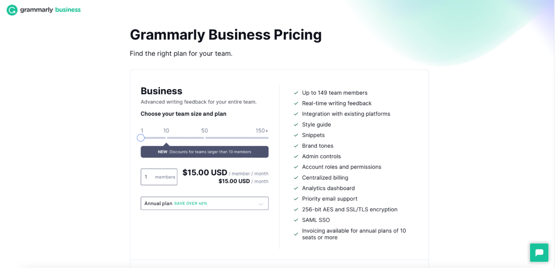This screenshot has width=555, height=268.
Task: Click the Grammarly Business logo
Action: click(44, 10)
